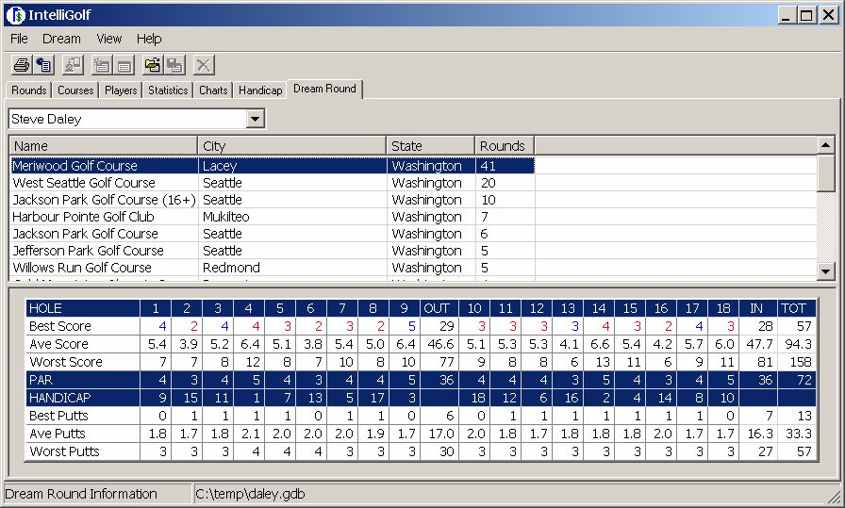Open the Steve Daley player dropdown

coord(255,120)
